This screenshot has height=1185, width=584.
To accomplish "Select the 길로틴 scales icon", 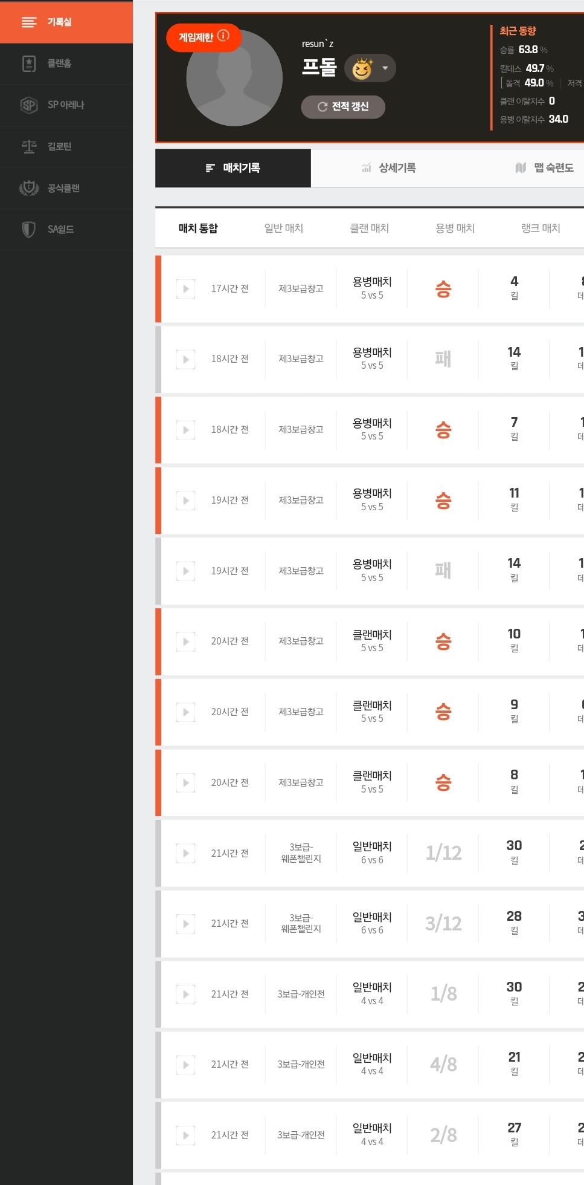I will (x=29, y=146).
